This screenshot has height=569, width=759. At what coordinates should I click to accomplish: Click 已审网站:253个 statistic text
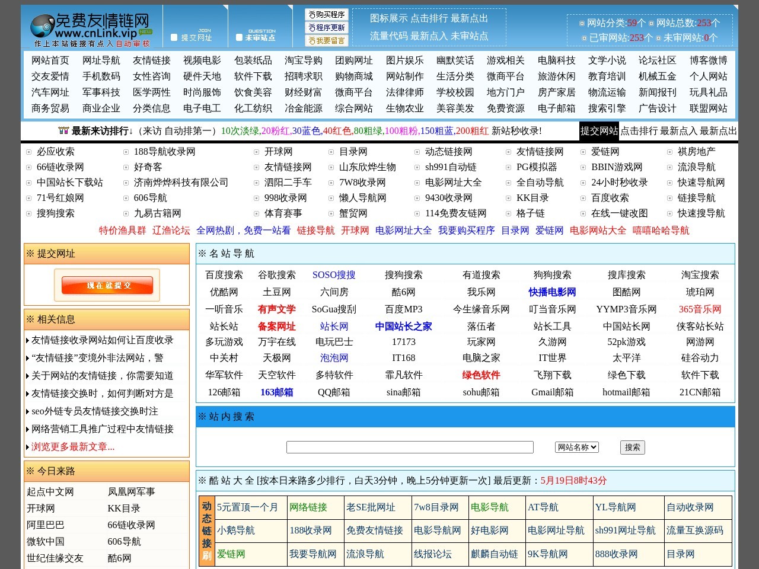coord(621,38)
